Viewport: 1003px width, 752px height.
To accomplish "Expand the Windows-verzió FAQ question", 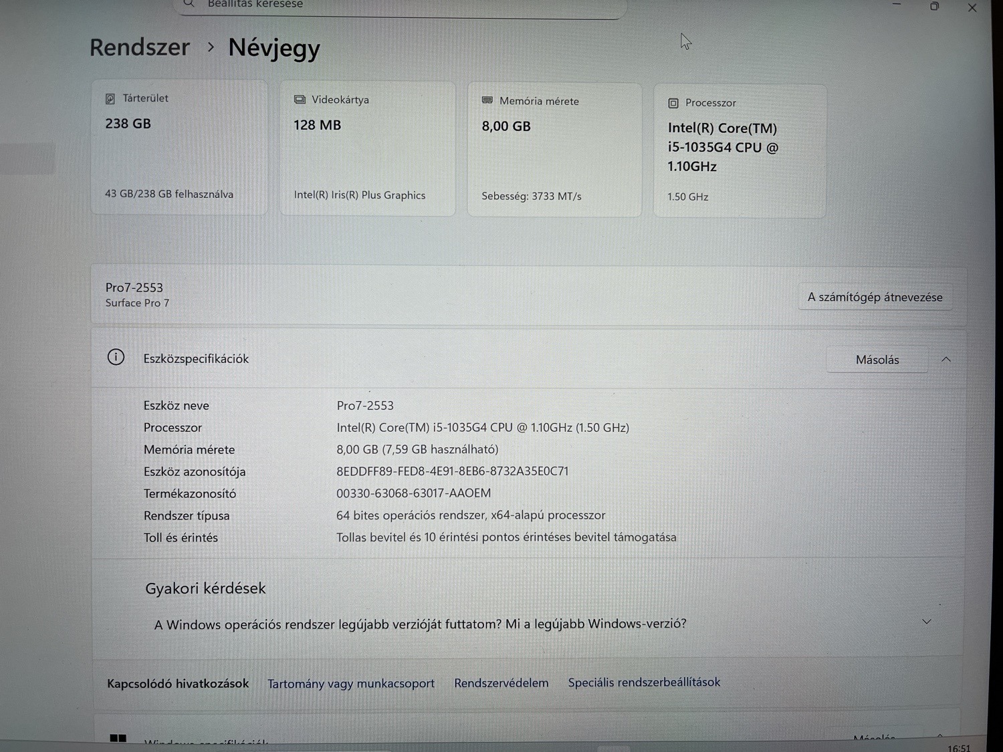I will [x=927, y=622].
